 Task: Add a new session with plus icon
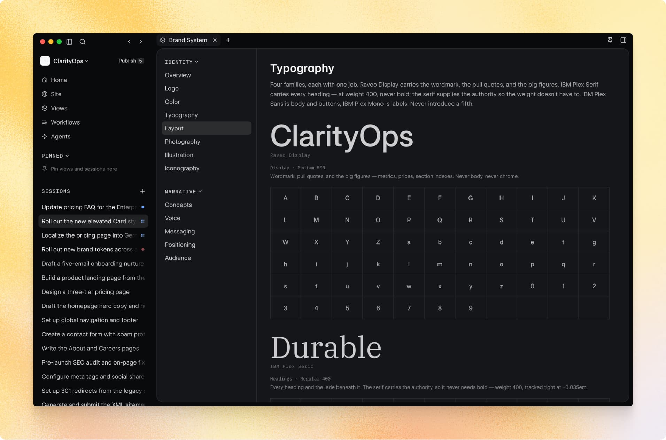pos(142,191)
